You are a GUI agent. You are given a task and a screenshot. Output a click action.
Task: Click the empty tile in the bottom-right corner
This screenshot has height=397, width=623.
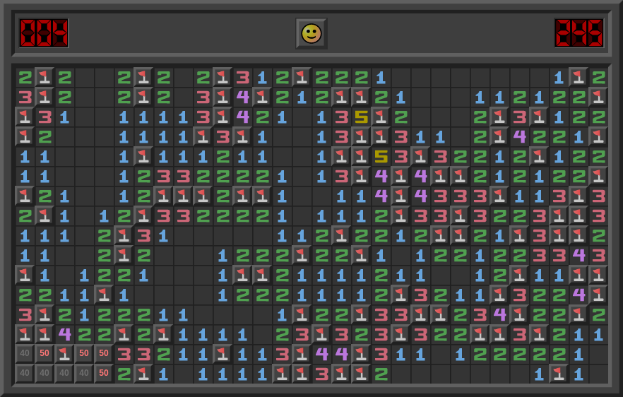[x=599, y=374]
